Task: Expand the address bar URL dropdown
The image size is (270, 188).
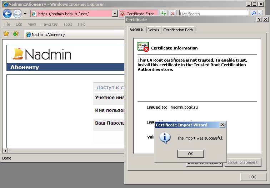Action: 115,14
